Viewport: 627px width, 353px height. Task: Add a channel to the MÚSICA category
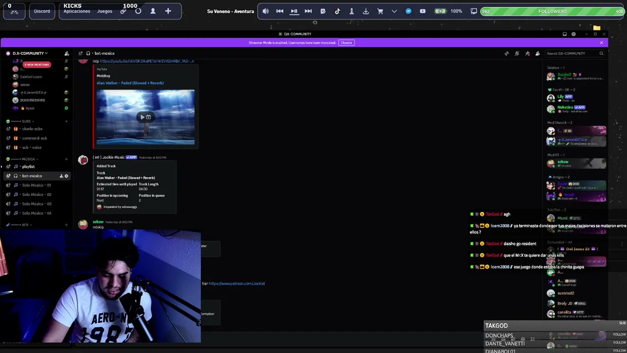tap(66, 159)
